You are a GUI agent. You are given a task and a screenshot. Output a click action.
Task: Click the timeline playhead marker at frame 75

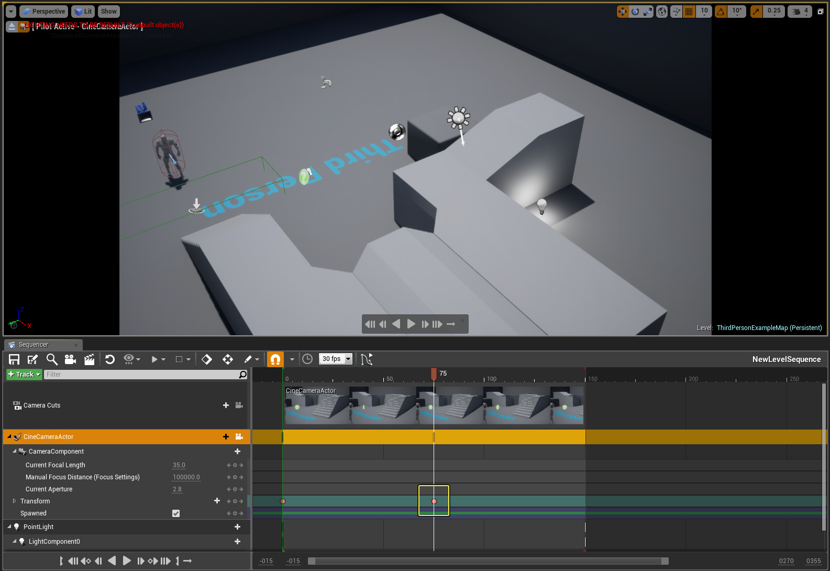coord(434,374)
